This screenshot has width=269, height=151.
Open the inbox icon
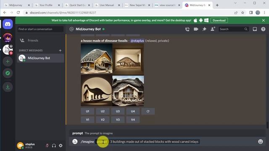pyautogui.click(x=255, y=29)
